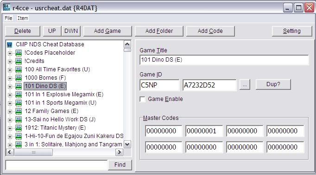
Task: Click the Find search text field
Action: click(x=57, y=165)
